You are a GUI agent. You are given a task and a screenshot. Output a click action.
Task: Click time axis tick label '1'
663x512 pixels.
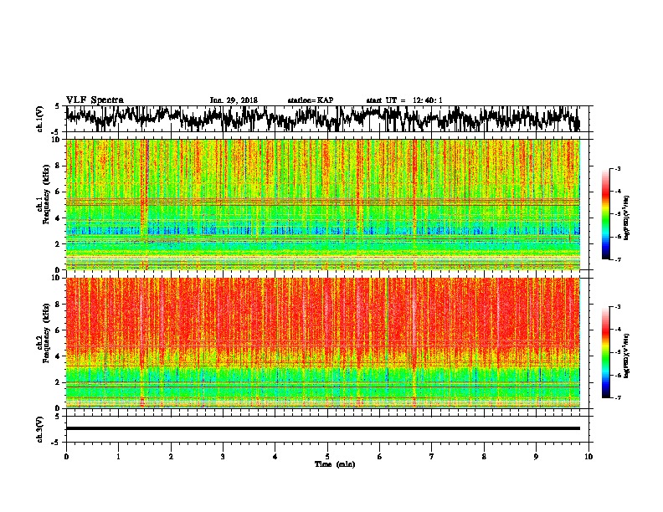[x=118, y=457]
